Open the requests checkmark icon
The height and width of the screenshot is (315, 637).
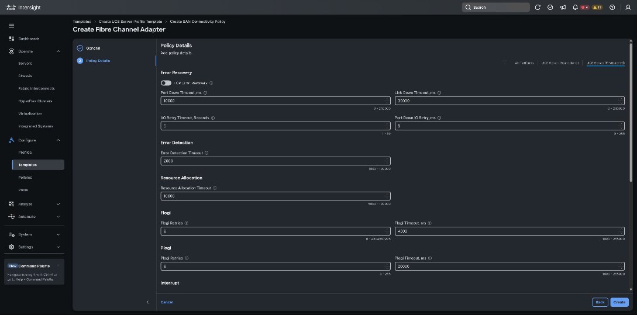point(550,8)
